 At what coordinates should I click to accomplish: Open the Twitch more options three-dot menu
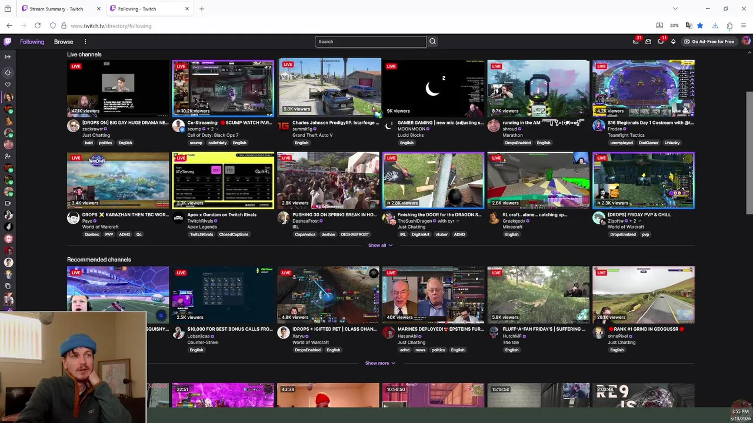point(85,42)
